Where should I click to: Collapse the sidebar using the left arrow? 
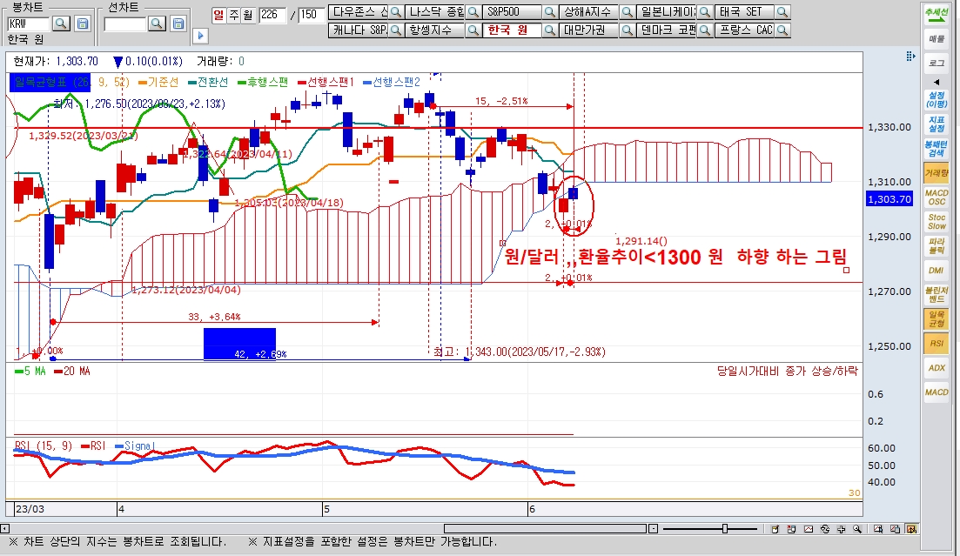coord(937,81)
